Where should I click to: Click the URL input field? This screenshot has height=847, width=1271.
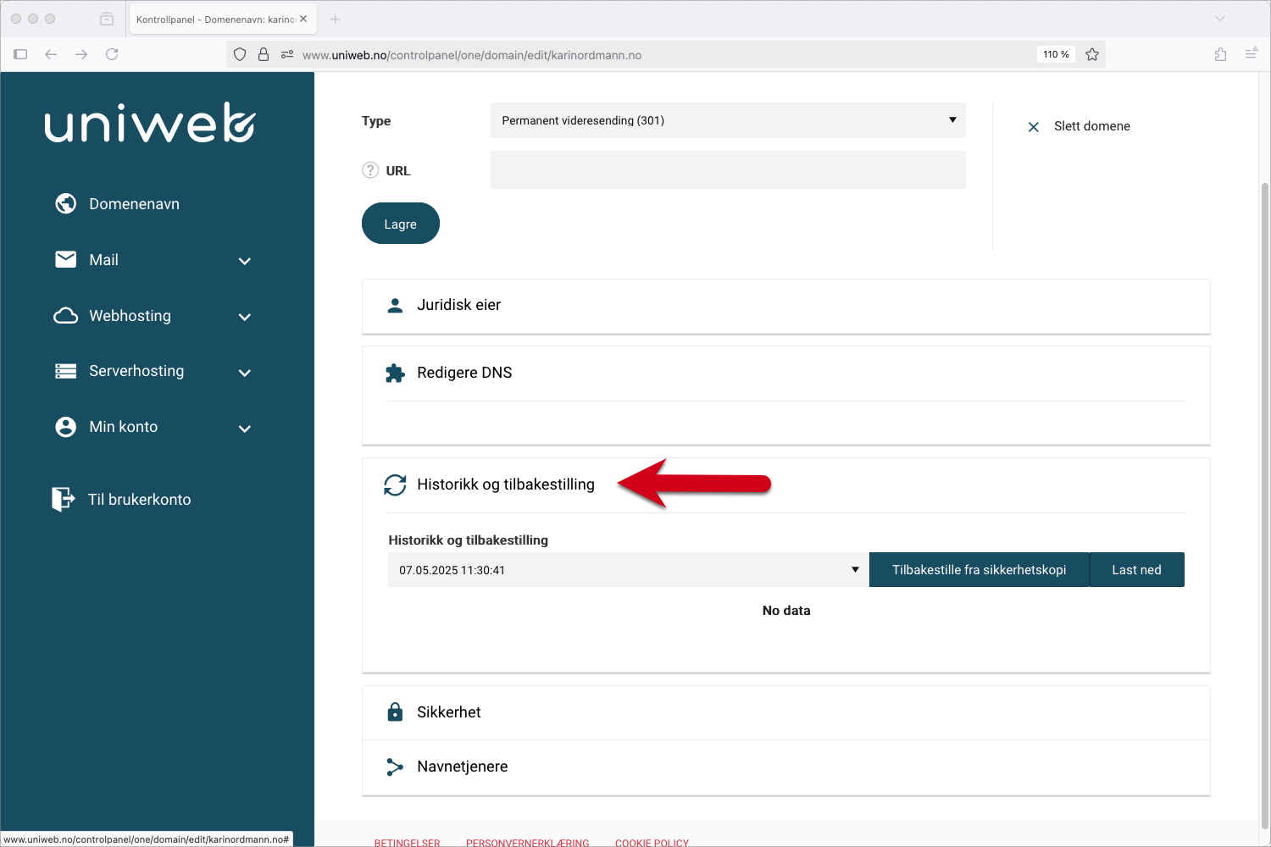tap(728, 169)
